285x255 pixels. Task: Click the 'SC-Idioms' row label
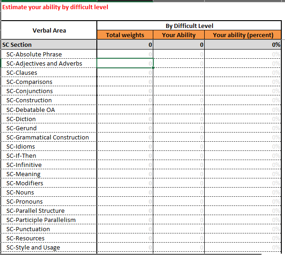[x=49, y=146]
